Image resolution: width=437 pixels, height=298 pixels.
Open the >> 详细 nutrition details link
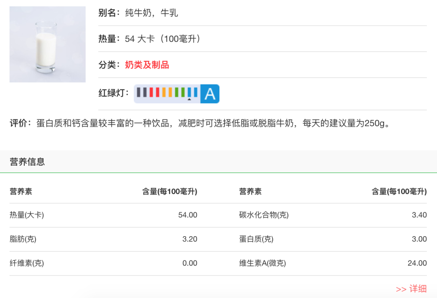click(411, 289)
